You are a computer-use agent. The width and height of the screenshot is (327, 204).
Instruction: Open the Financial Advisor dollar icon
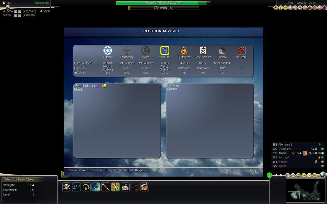coord(281,8)
